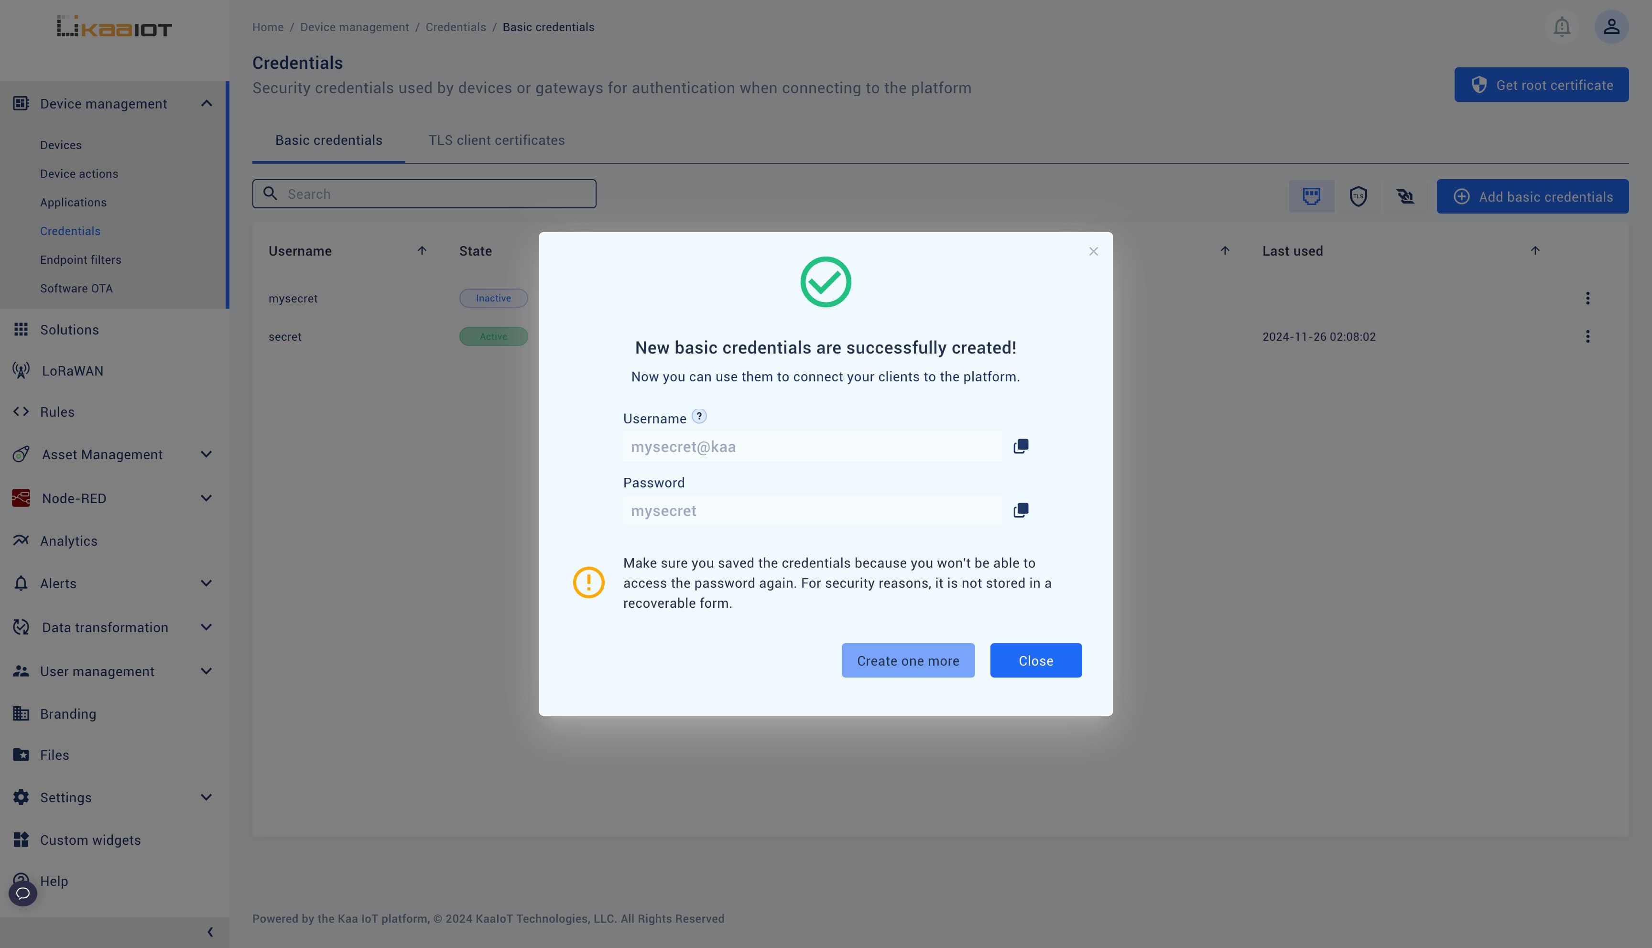Select the Basic credentials tab

pos(329,140)
